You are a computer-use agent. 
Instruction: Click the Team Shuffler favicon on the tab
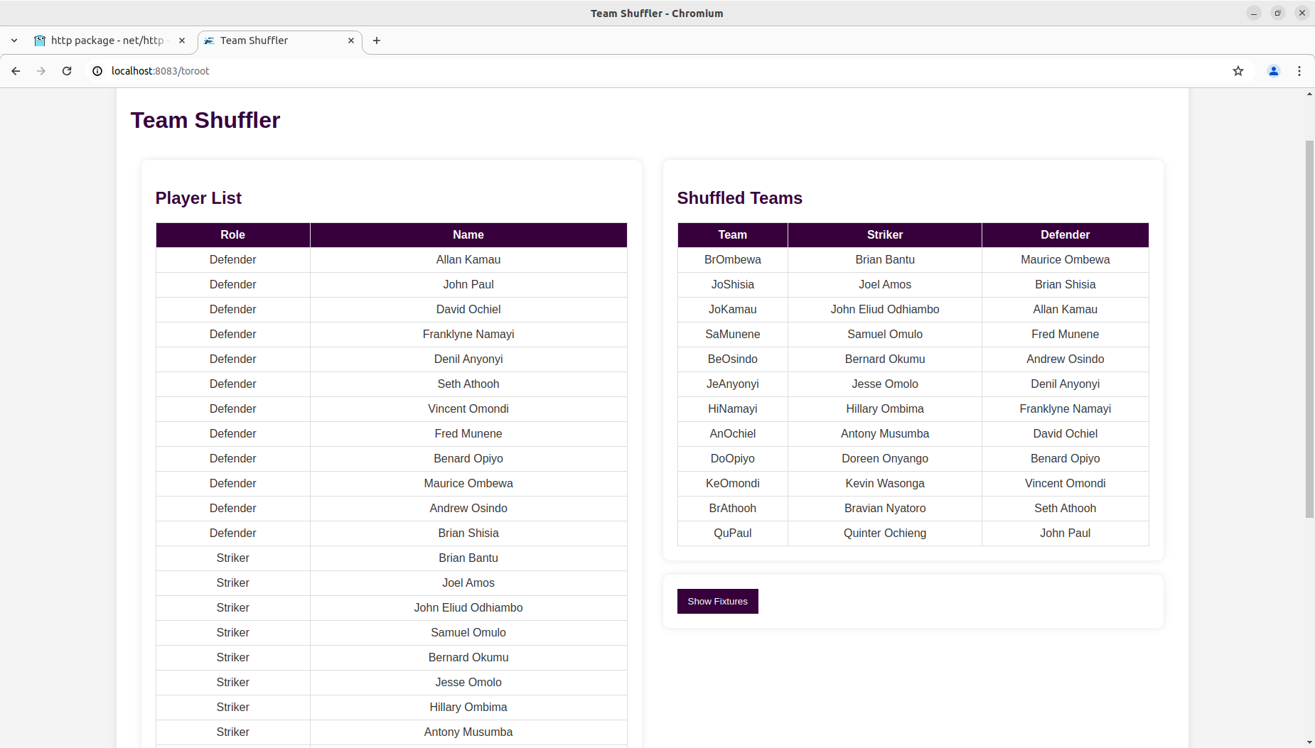[x=209, y=40]
